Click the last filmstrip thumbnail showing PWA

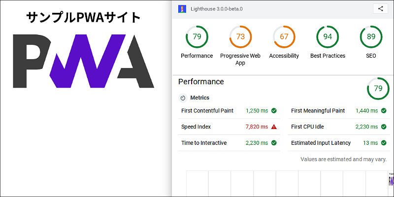(x=391, y=183)
